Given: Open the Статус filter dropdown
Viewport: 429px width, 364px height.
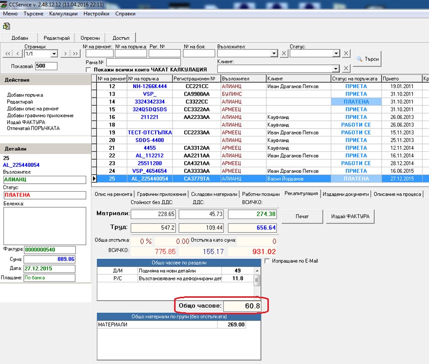Looking at the screenshot, I should (336, 53).
